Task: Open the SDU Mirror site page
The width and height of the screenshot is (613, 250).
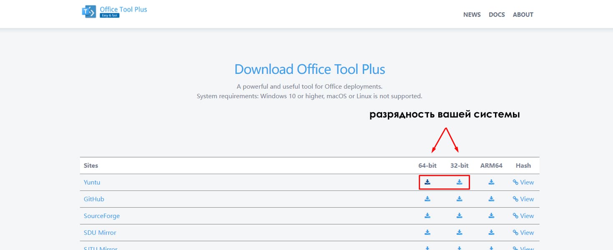Action: pyautogui.click(x=100, y=232)
